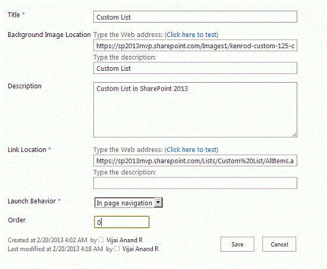Select the 'Launch Behavior' label text
Screen dimensions: 327x269
32,201
